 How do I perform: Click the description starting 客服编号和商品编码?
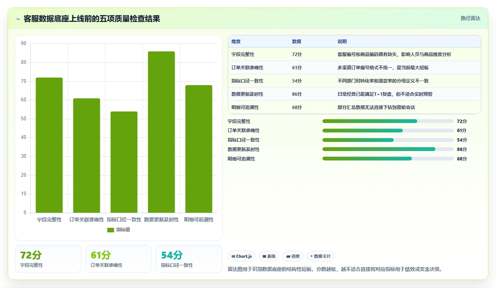tap(394, 54)
